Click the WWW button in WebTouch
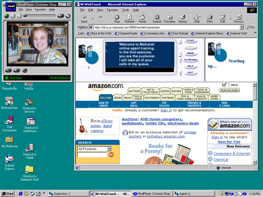The width and height of the screenshot is (263, 197). pyautogui.click(x=190, y=53)
